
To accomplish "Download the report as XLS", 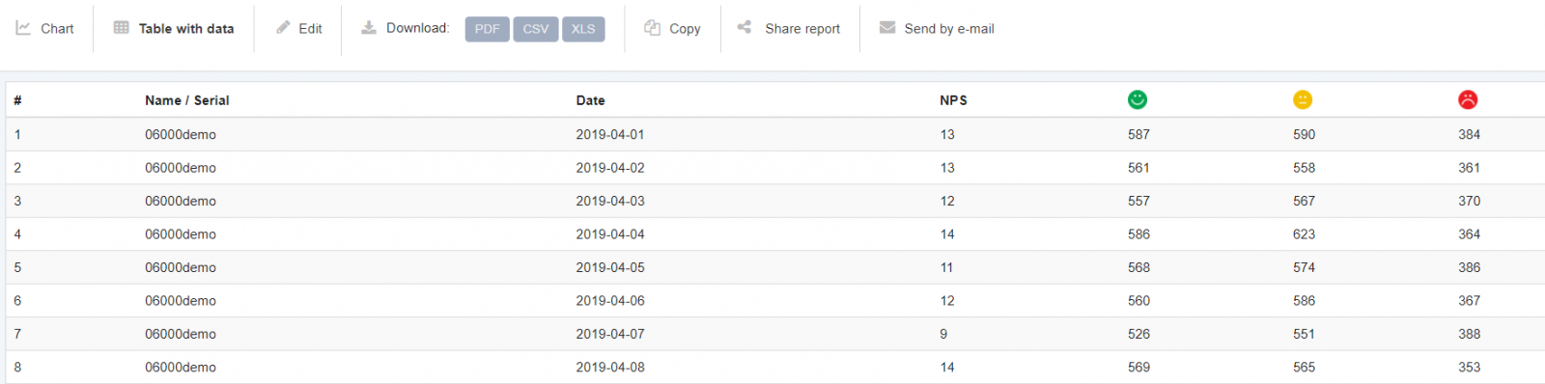I will coord(583,29).
